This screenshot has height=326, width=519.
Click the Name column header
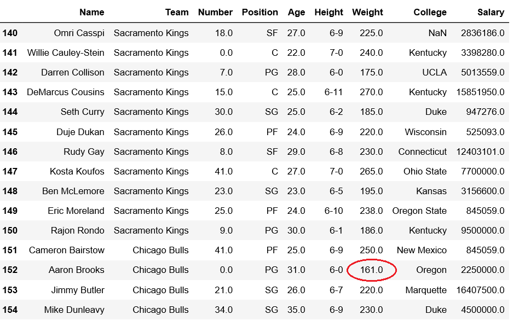pyautogui.click(x=91, y=12)
